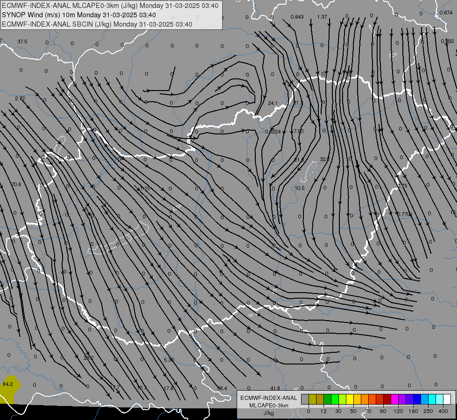Click the pure blue legend swatch

tap(417, 399)
